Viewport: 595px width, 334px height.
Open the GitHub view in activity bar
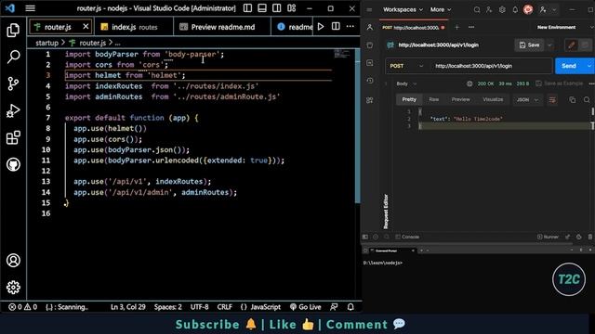(13, 164)
